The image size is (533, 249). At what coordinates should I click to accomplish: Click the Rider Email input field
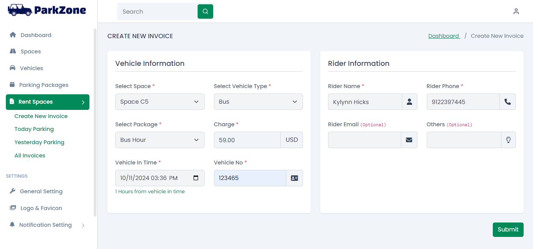[364, 140]
